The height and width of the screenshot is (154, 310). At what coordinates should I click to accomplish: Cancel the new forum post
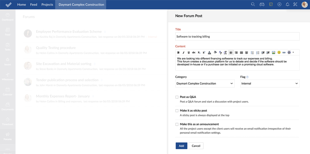coord(196,146)
